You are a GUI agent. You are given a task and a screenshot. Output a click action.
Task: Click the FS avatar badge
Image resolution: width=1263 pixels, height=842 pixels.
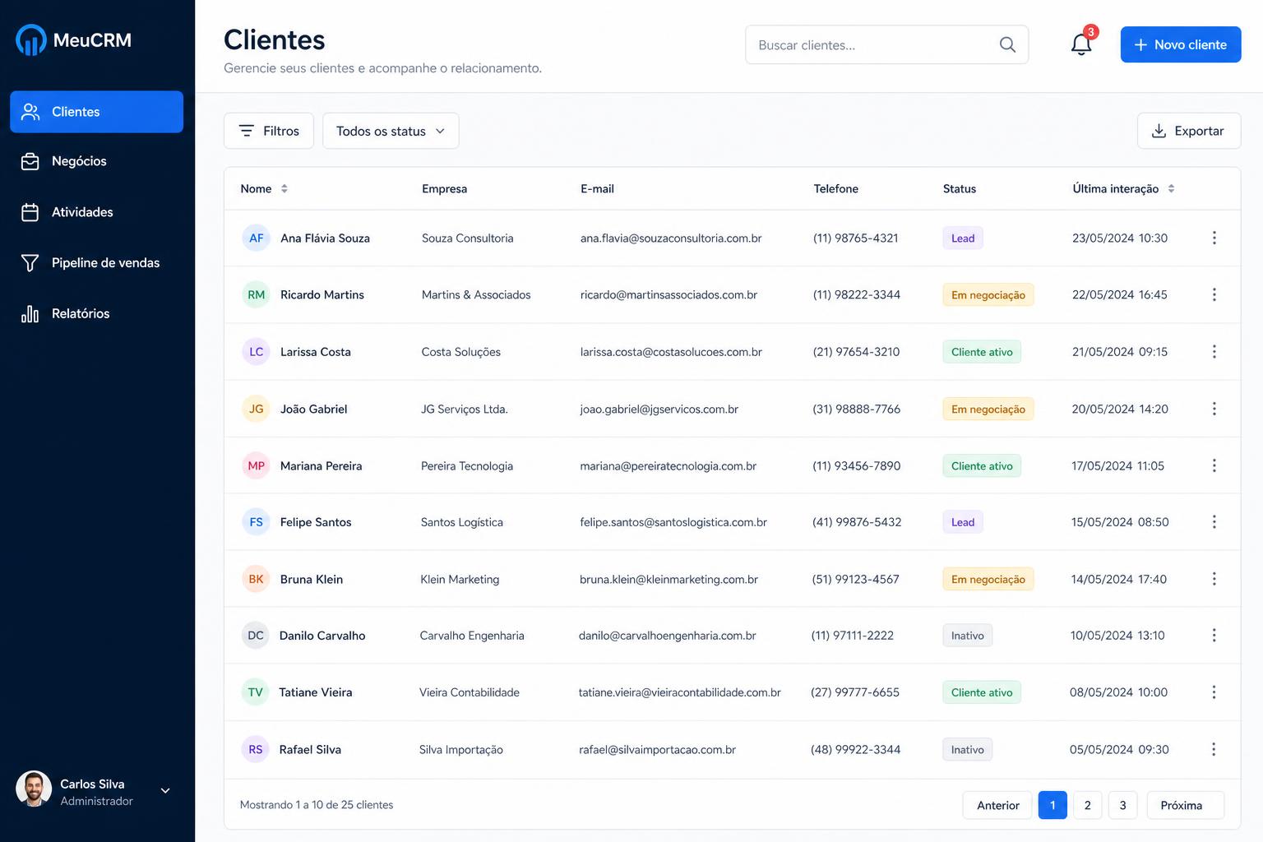coord(256,522)
